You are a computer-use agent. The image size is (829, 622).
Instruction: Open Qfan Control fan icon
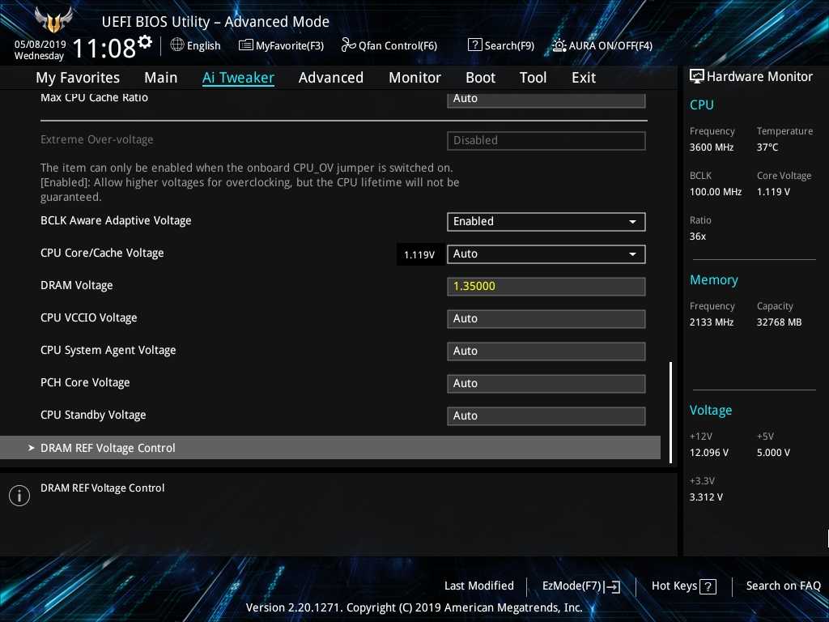click(348, 45)
